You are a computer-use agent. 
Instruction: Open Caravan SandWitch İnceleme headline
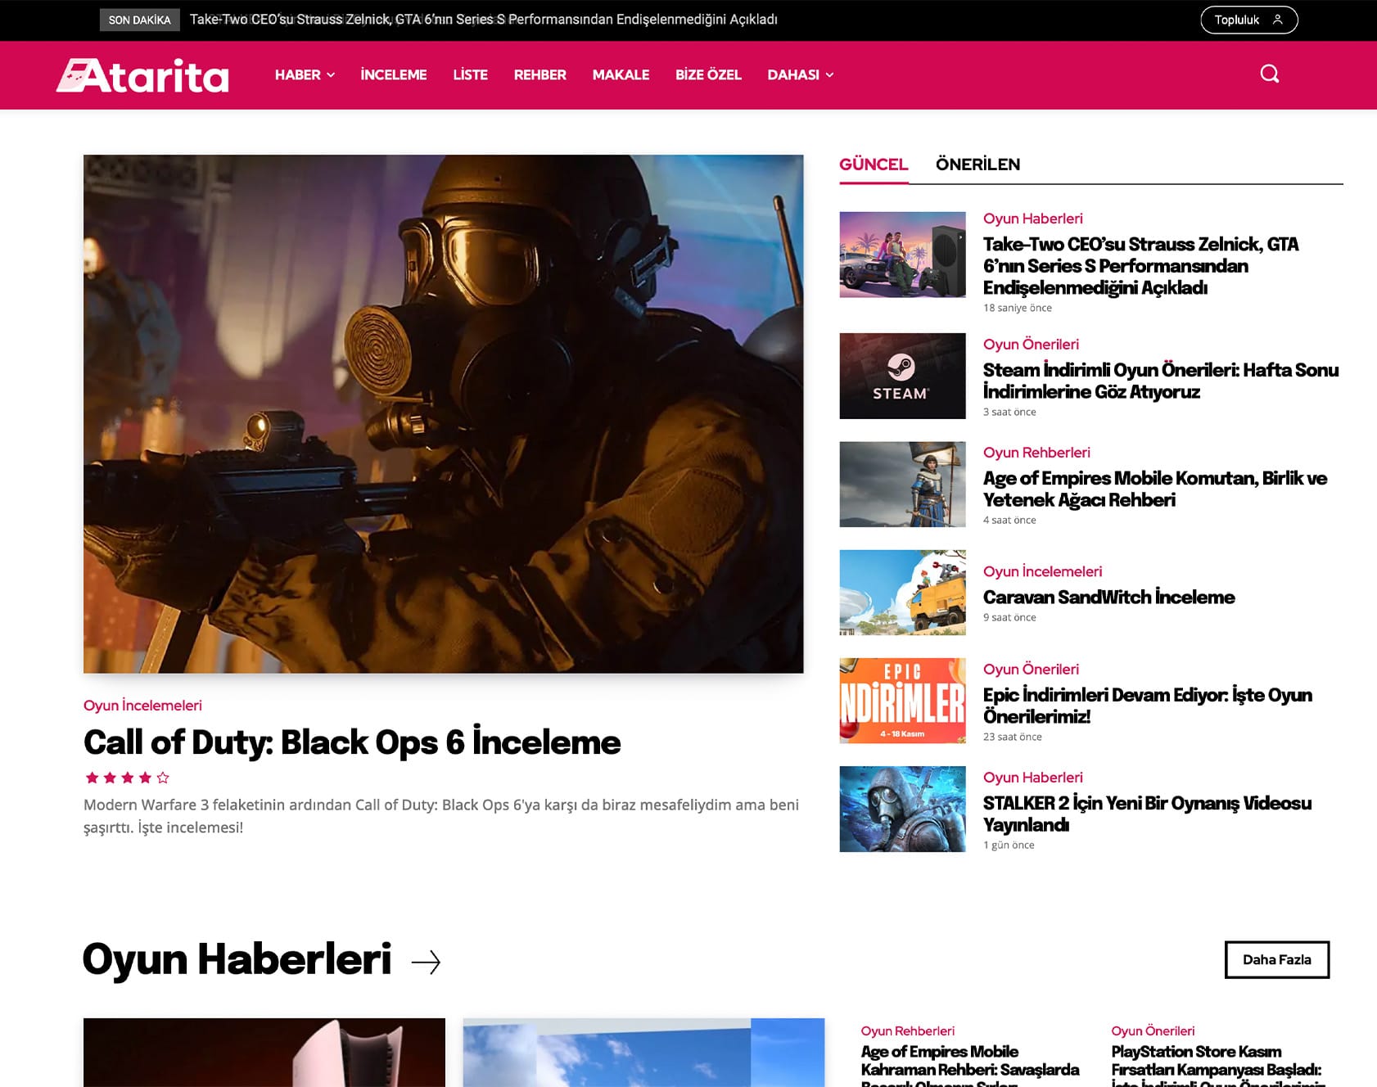[1108, 598]
